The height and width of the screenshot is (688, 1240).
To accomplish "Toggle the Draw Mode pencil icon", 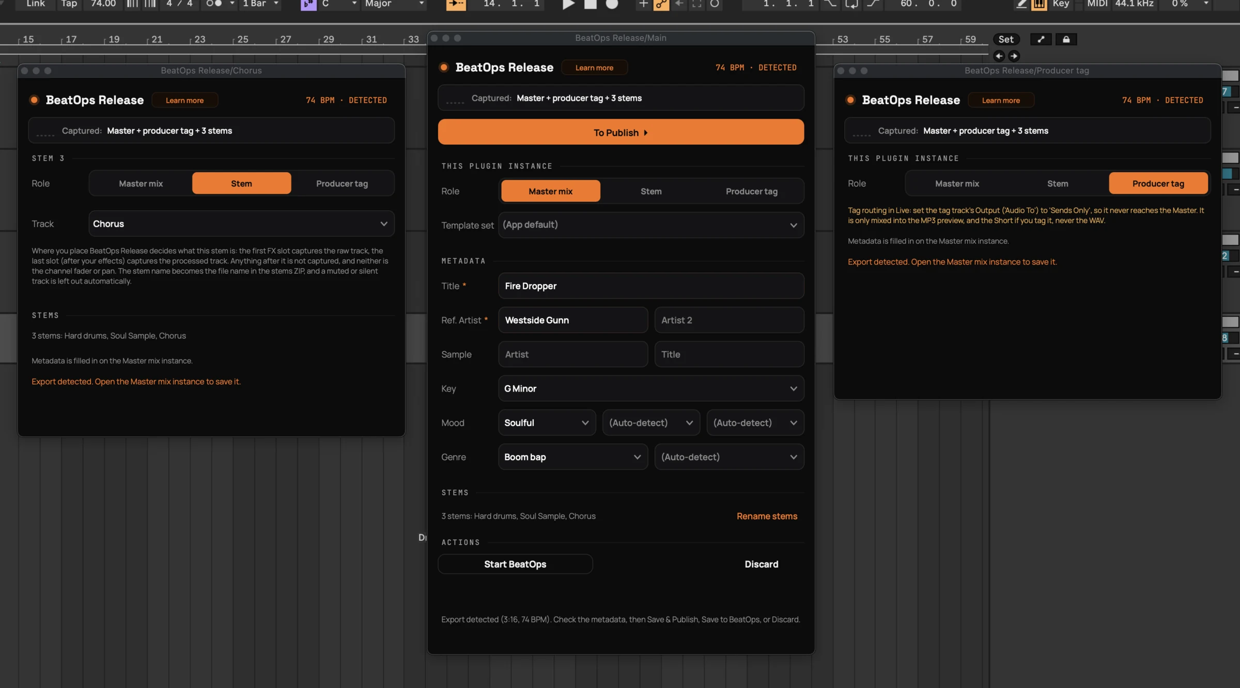I will pyautogui.click(x=1021, y=4).
